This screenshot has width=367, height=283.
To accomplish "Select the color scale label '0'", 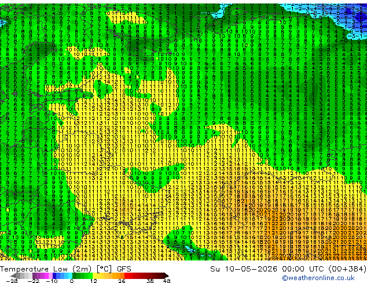I will point(72,281).
